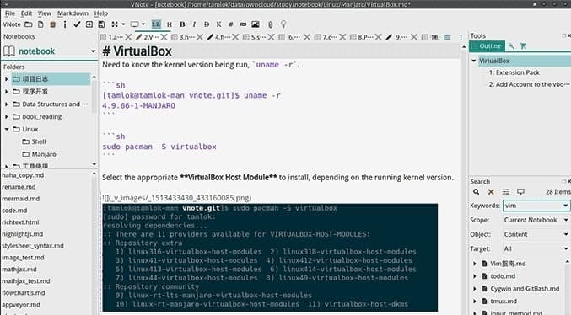This screenshot has height=315, width=571.
Task: Insert an image via toolbar icon
Action: (256, 24)
